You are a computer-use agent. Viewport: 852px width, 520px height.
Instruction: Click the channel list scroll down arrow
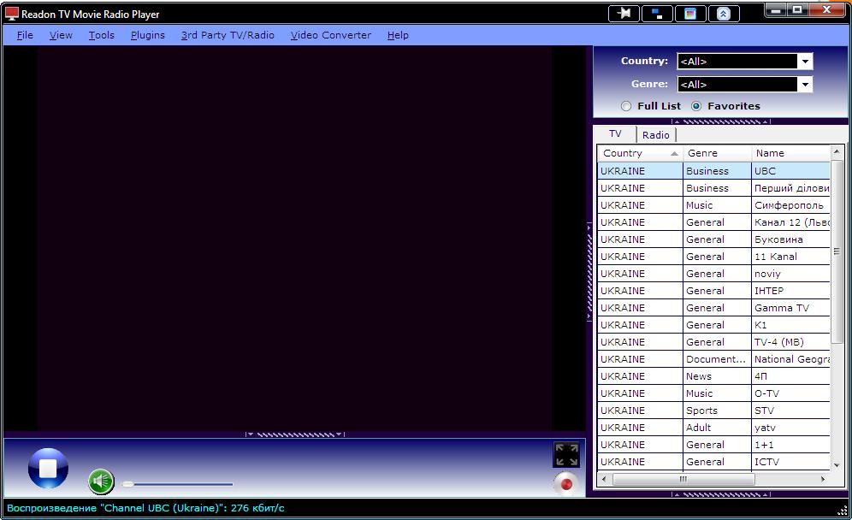[837, 465]
